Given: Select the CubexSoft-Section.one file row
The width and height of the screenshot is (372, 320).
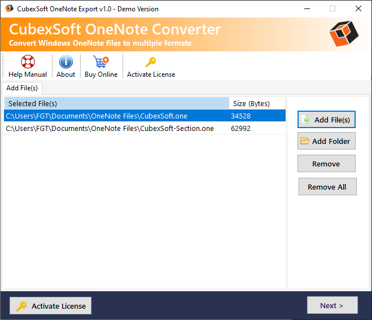Looking at the screenshot, I should (x=145, y=128).
